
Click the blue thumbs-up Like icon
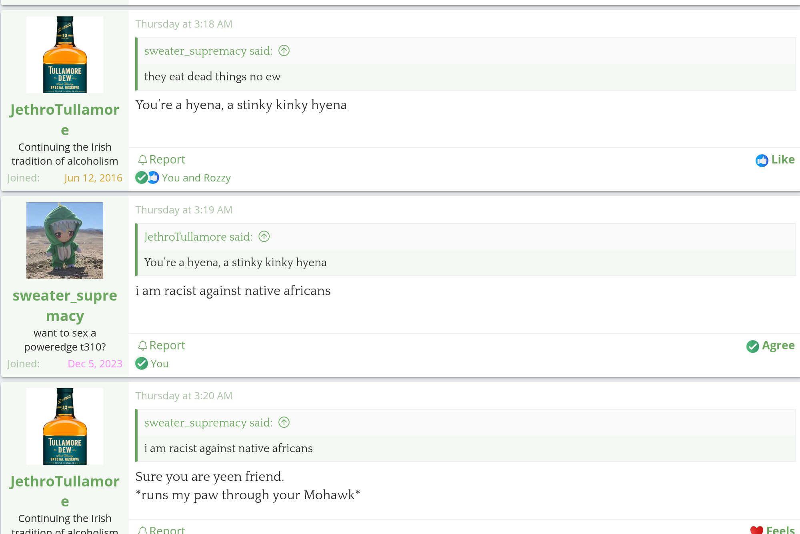click(762, 160)
